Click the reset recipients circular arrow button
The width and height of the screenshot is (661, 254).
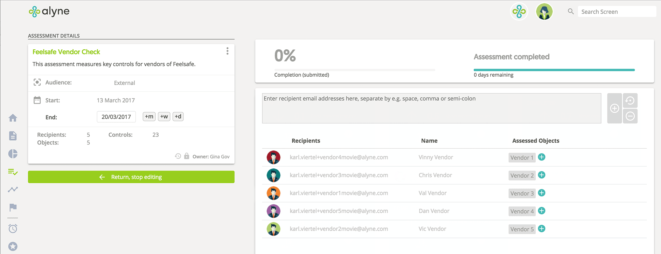click(x=630, y=101)
